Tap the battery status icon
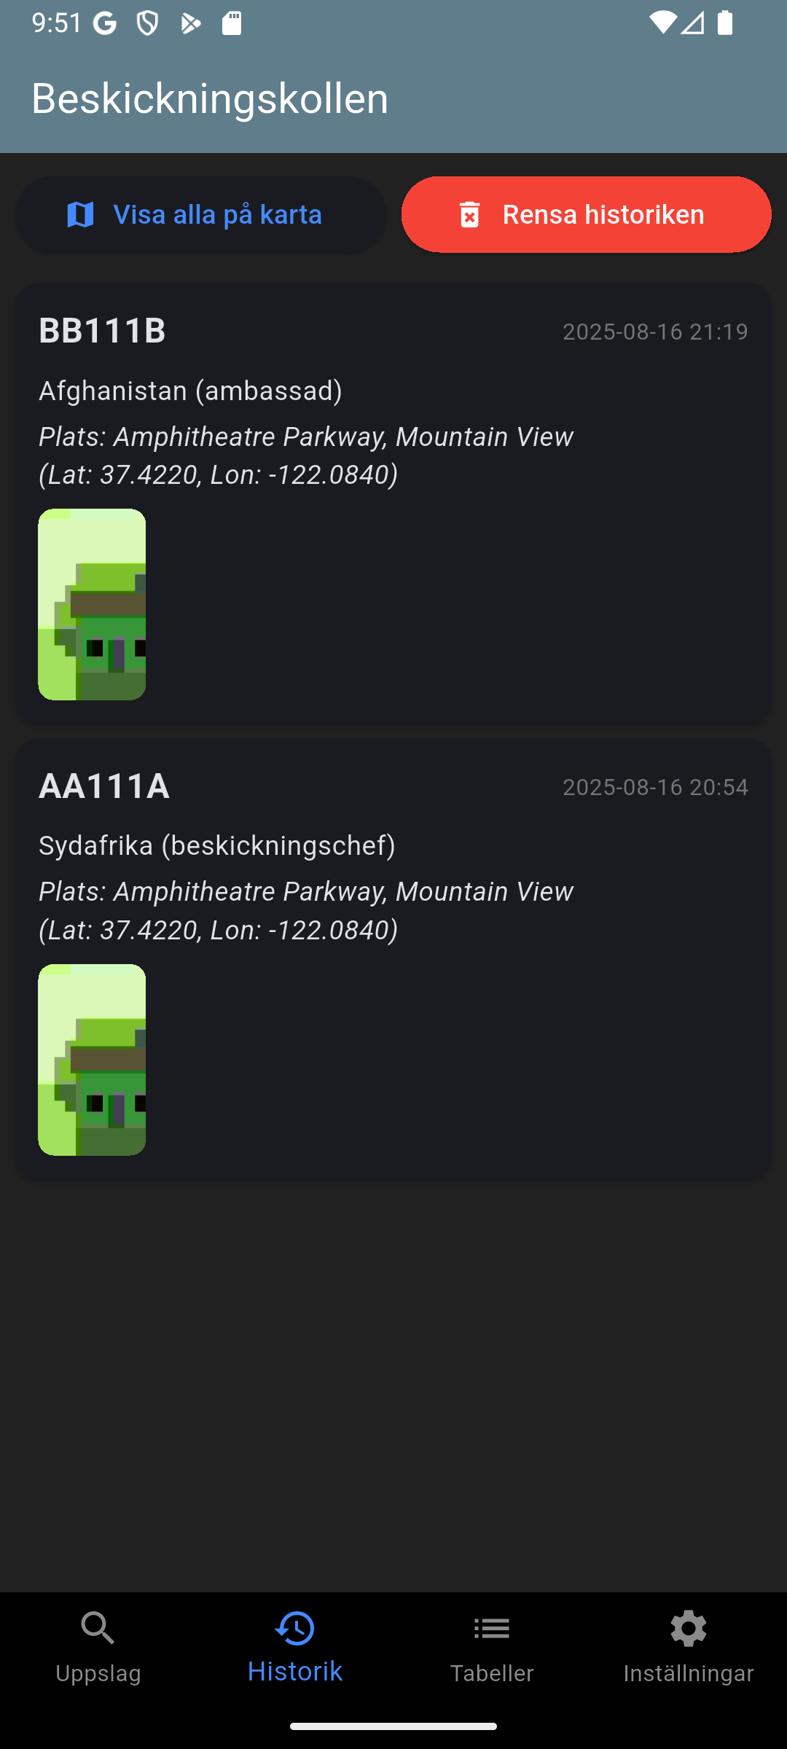Image resolution: width=787 pixels, height=1749 pixels. 724,23
